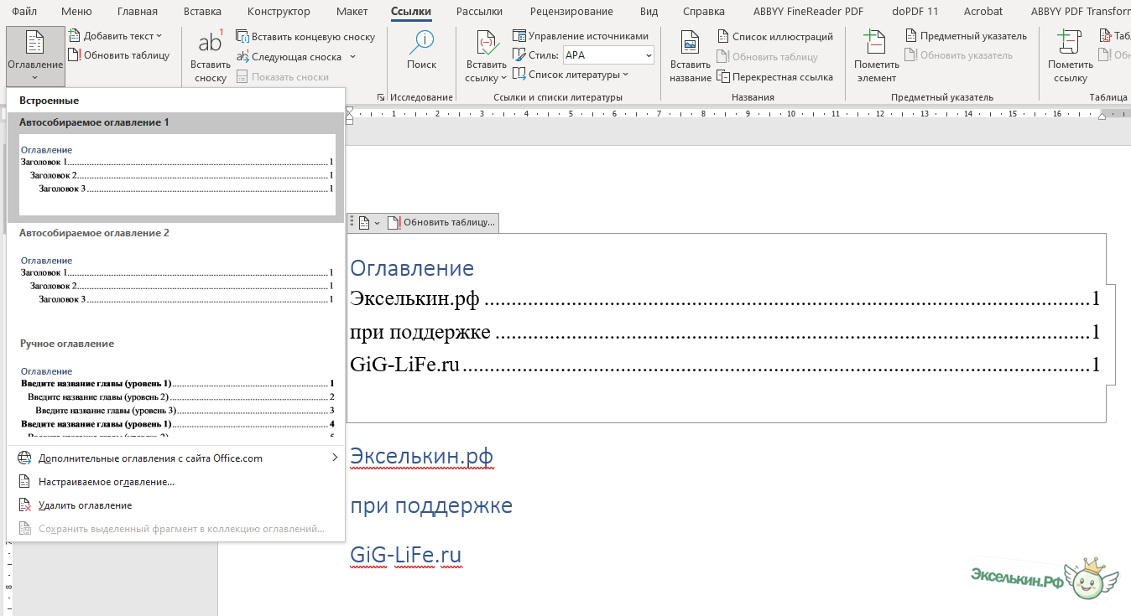The width and height of the screenshot is (1131, 616).
Task: Switch to the Вставка tab
Action: 202,12
